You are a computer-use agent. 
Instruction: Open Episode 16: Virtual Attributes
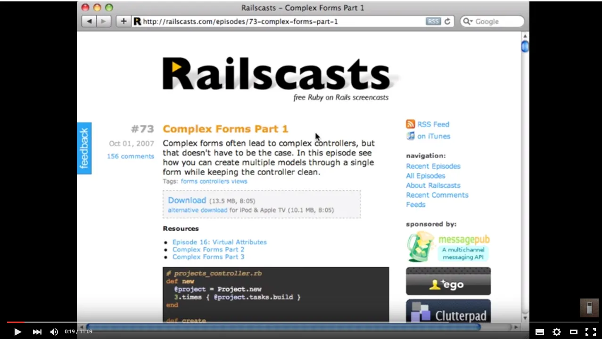tap(220, 242)
